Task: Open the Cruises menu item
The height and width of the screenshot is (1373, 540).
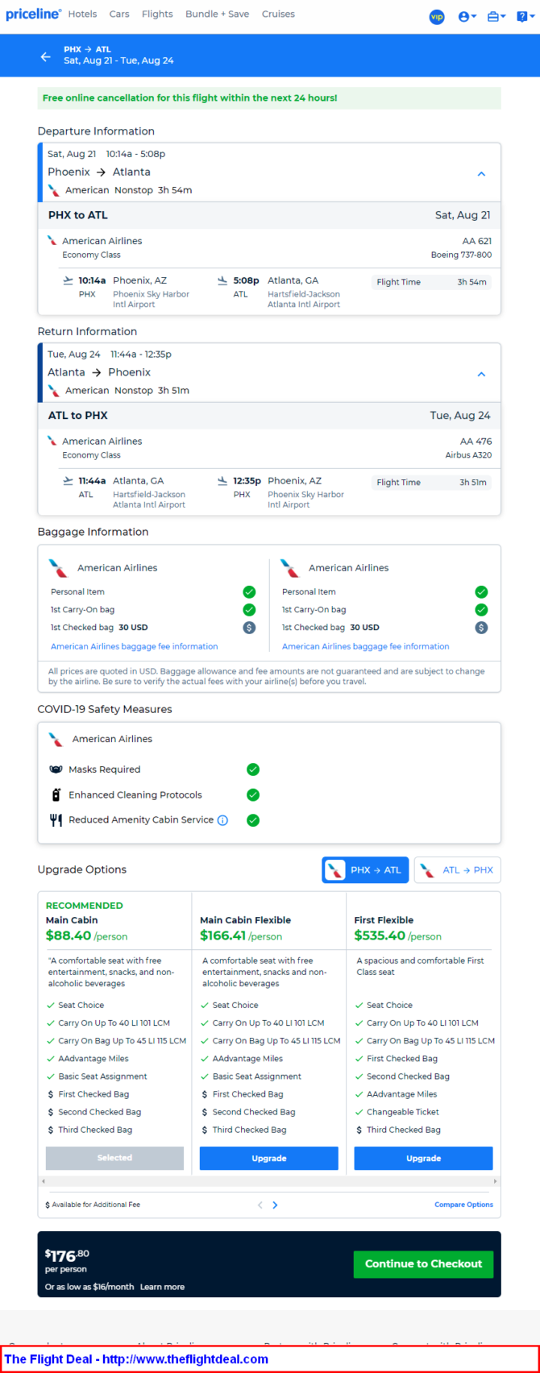Action: tap(278, 15)
